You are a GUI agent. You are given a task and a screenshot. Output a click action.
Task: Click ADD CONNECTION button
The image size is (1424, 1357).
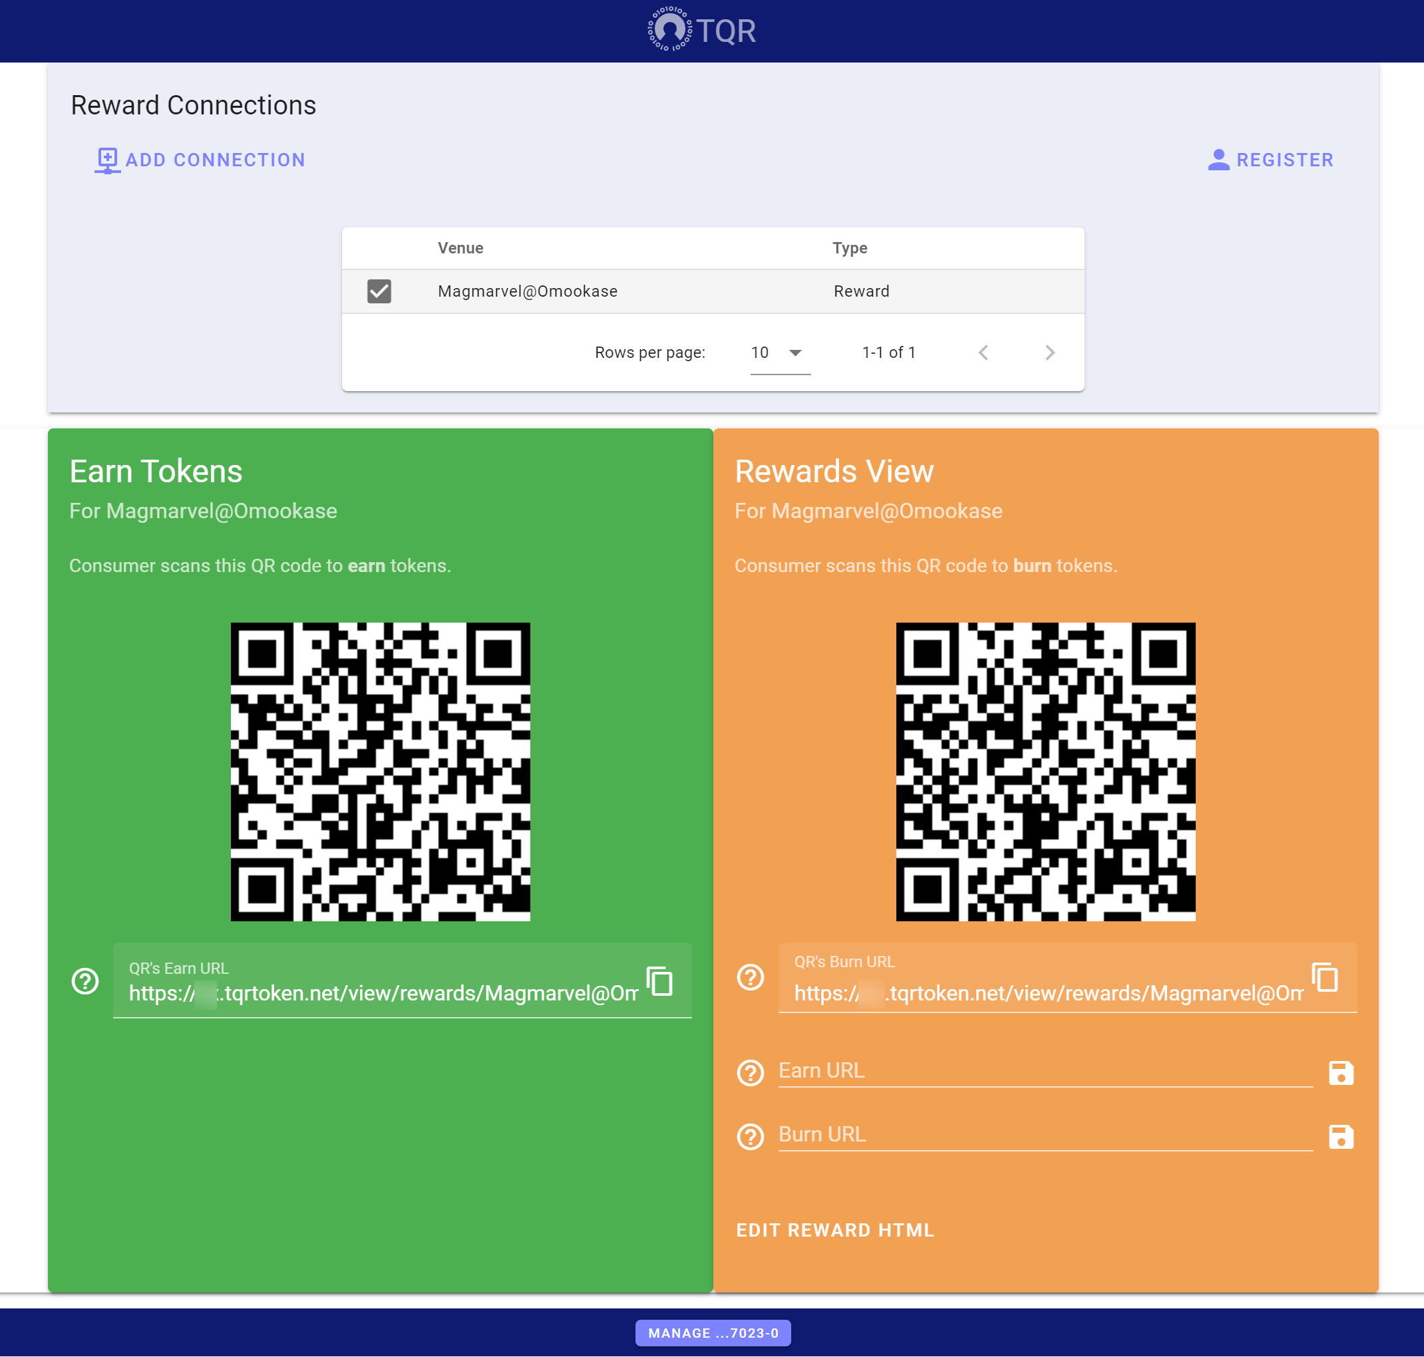(x=200, y=160)
